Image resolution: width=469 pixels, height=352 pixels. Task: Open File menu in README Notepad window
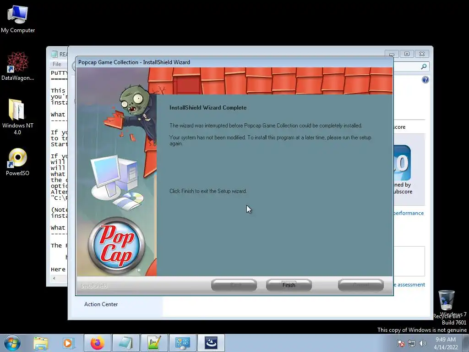(57, 64)
